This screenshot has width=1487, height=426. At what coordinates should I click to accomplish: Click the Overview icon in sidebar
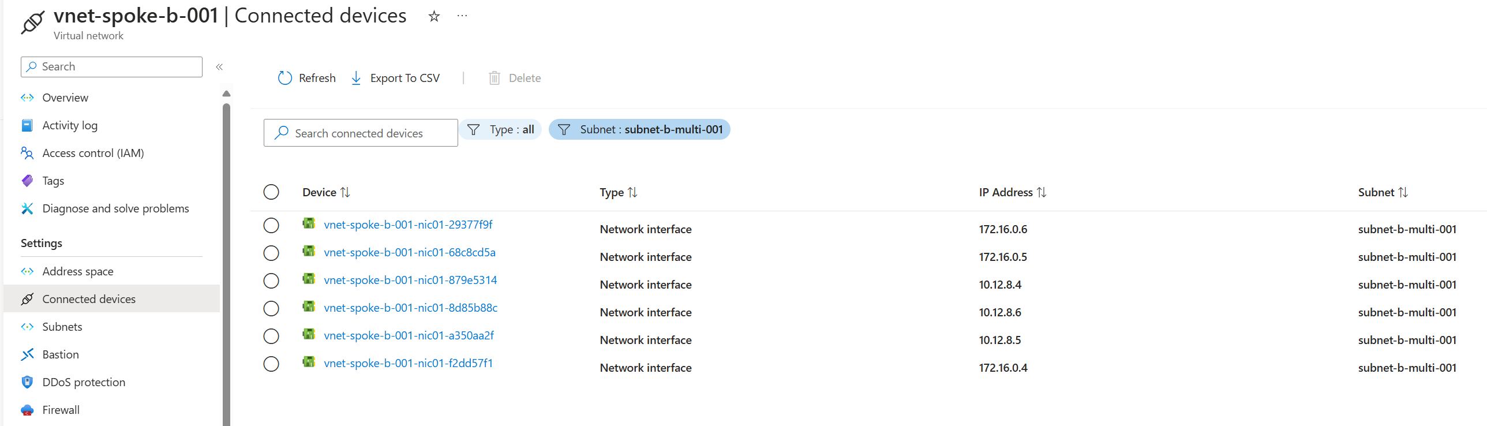point(27,98)
